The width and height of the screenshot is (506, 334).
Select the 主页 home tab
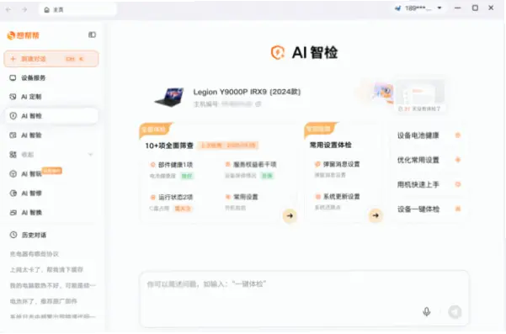[77, 9]
